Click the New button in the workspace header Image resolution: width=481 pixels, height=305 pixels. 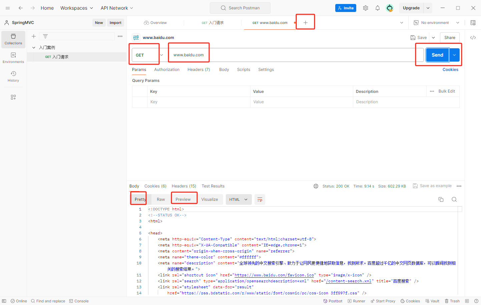pyautogui.click(x=99, y=23)
